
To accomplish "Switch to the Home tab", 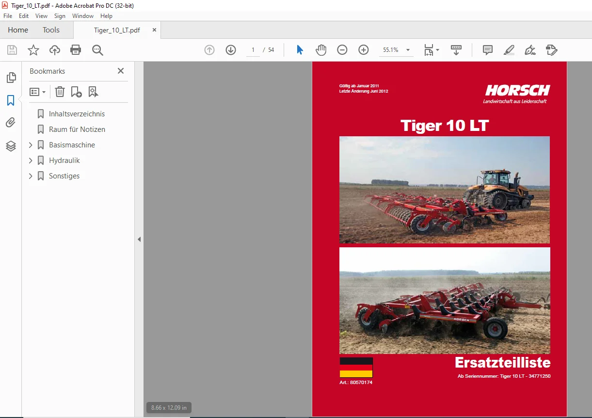I will pos(18,30).
